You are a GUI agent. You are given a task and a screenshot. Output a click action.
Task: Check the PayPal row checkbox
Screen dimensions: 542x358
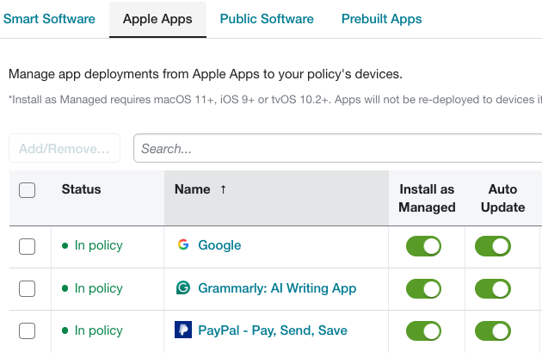pos(27,331)
